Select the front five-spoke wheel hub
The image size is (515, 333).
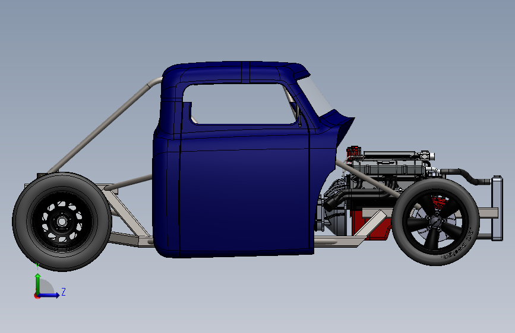(x=435, y=222)
